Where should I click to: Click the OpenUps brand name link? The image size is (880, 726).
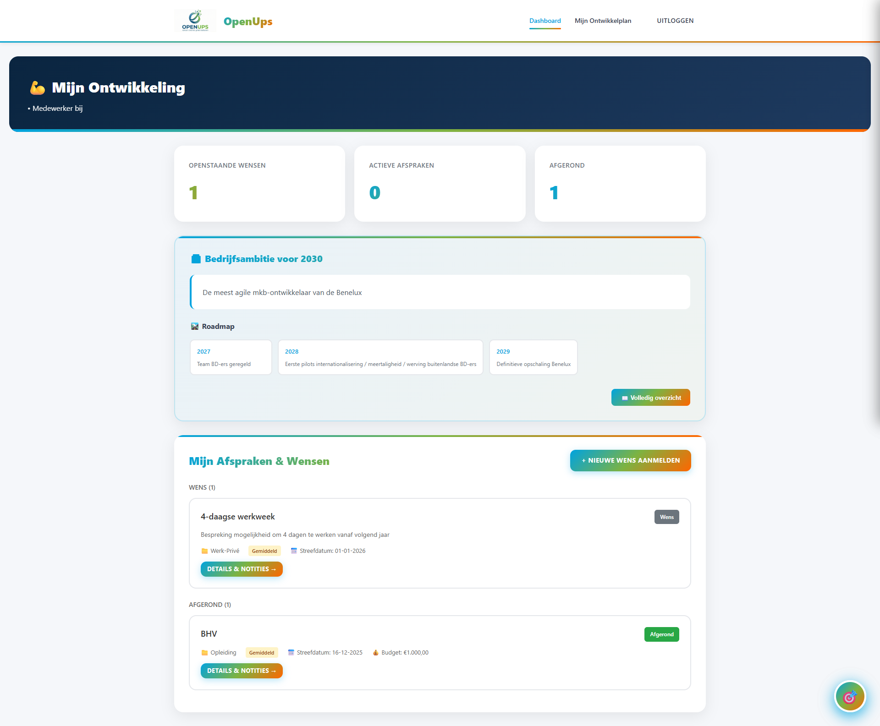247,22
